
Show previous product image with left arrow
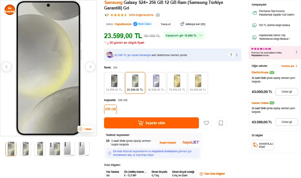(7, 67)
